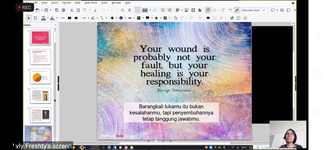Insert a star shape from toolbar
This screenshot has width=326, height=150.
tap(156, 18)
